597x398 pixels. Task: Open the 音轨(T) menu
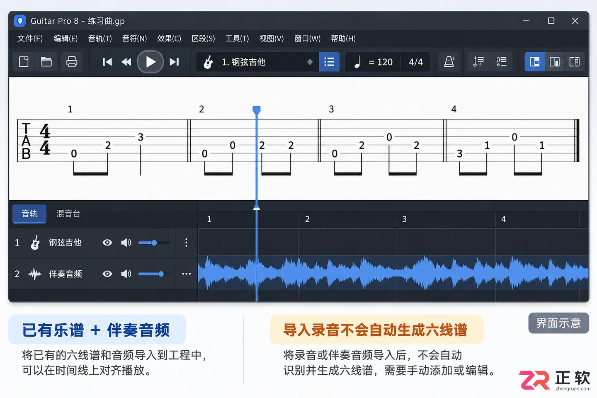pos(100,39)
